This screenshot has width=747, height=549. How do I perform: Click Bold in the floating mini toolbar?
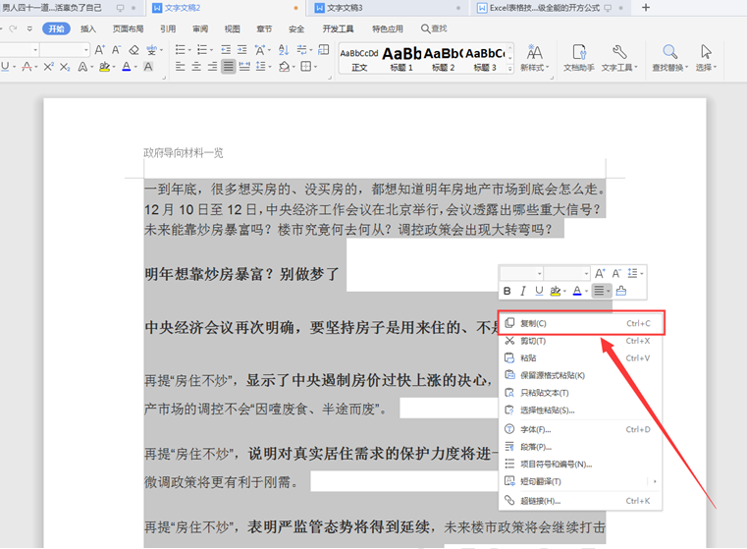click(x=507, y=291)
